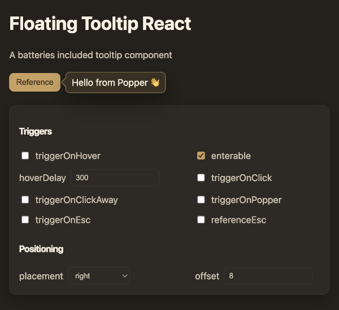The image size is (339, 310).
Task: Click the chevron arrow in placement select
Action: pos(124,276)
